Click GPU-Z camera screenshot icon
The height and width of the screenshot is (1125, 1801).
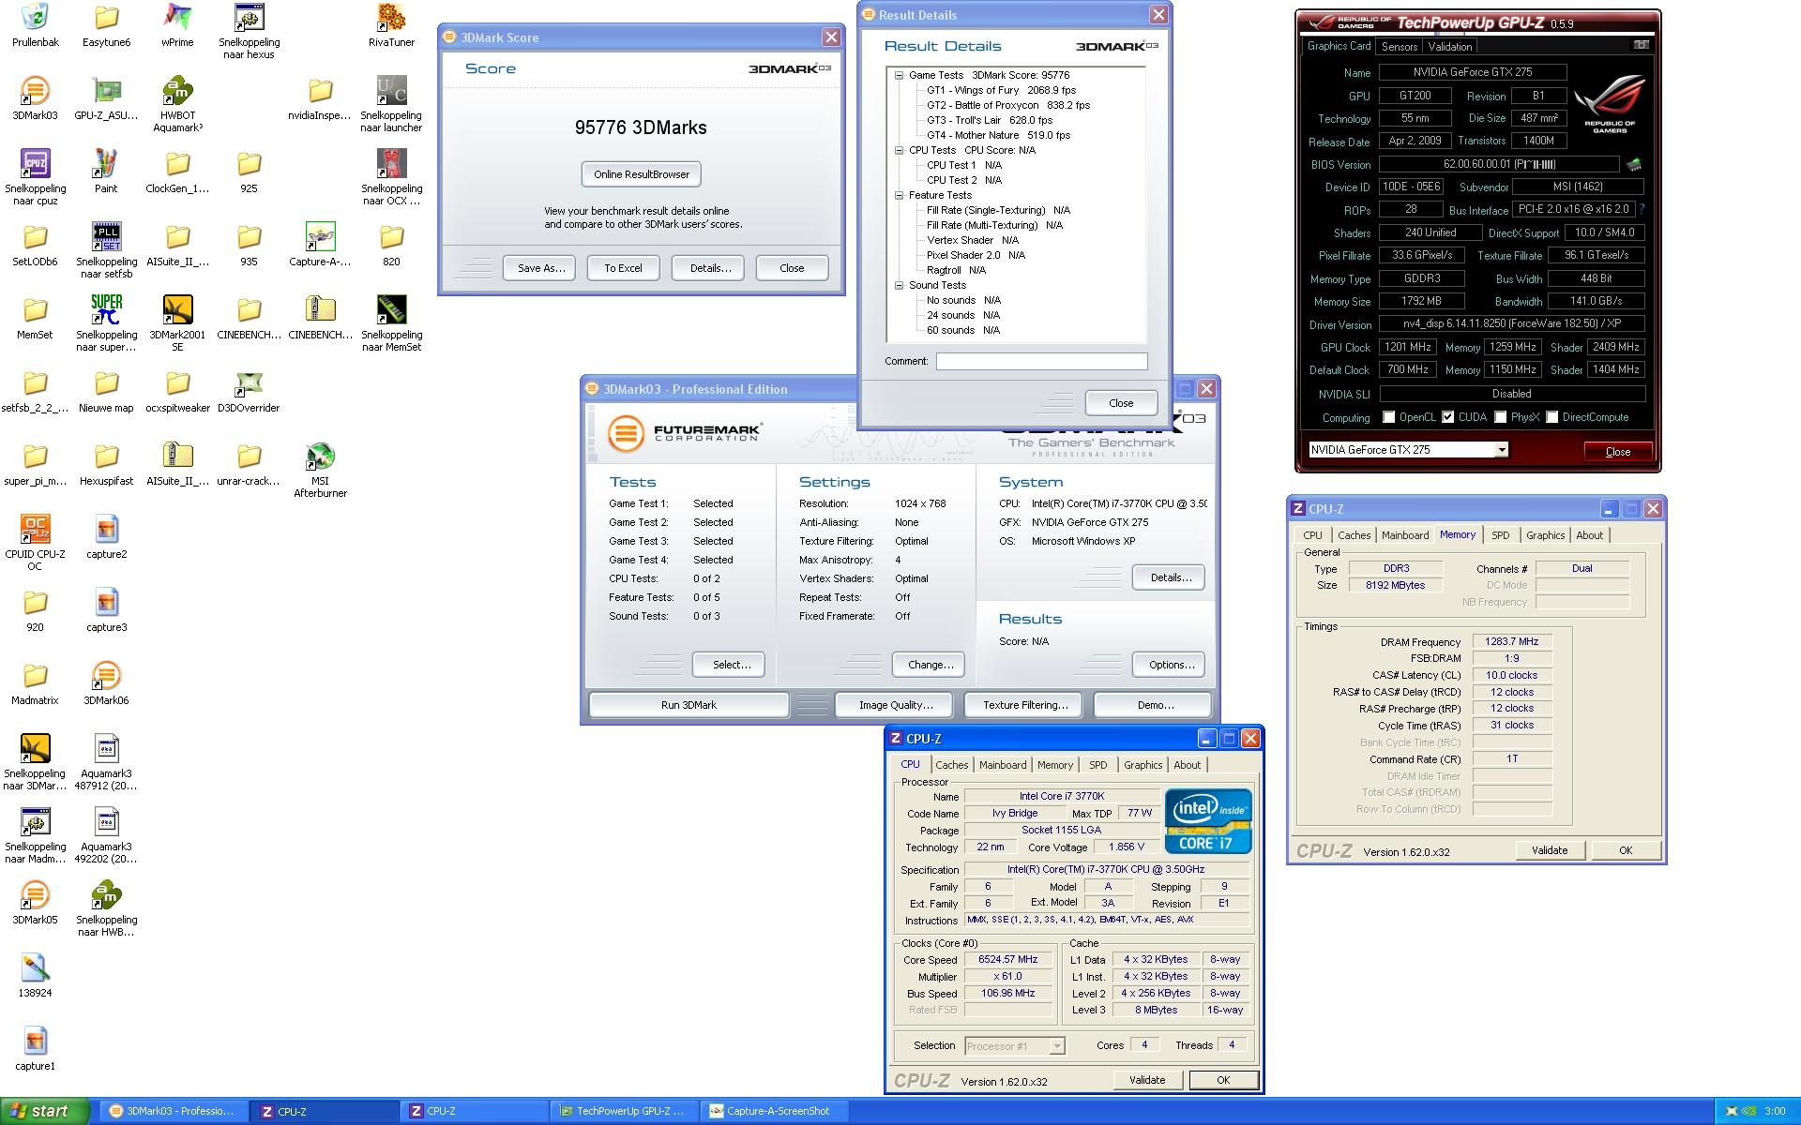pos(1642,44)
